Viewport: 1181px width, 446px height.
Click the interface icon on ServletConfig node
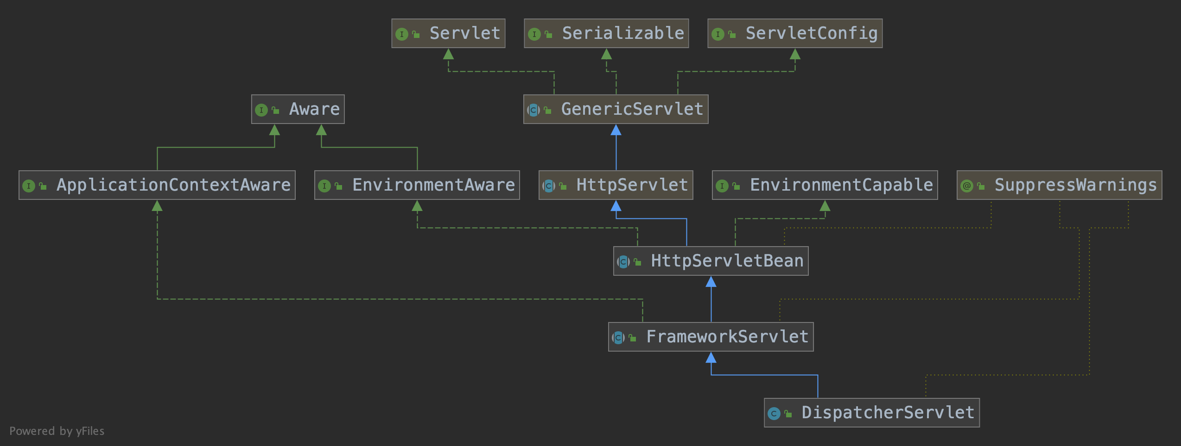717,34
